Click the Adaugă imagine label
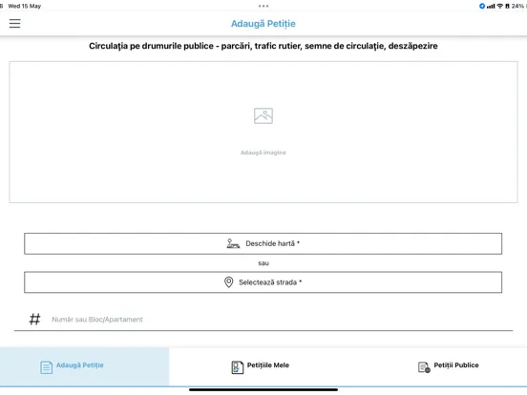Image resolution: width=527 pixels, height=395 pixels. click(263, 153)
